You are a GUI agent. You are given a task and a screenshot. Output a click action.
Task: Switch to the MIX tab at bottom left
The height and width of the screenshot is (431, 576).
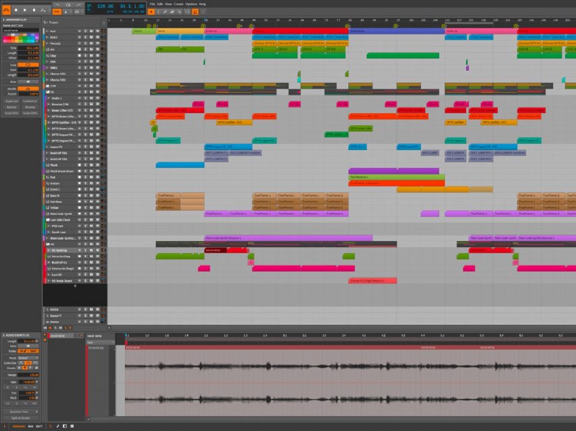31,426
